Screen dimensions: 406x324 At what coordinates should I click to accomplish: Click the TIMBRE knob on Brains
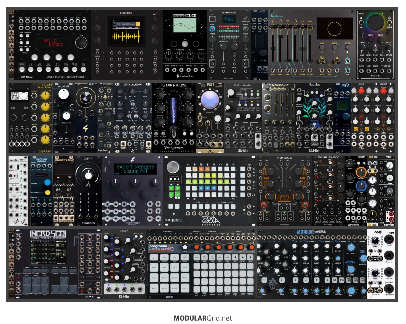pyautogui.click(x=212, y=39)
